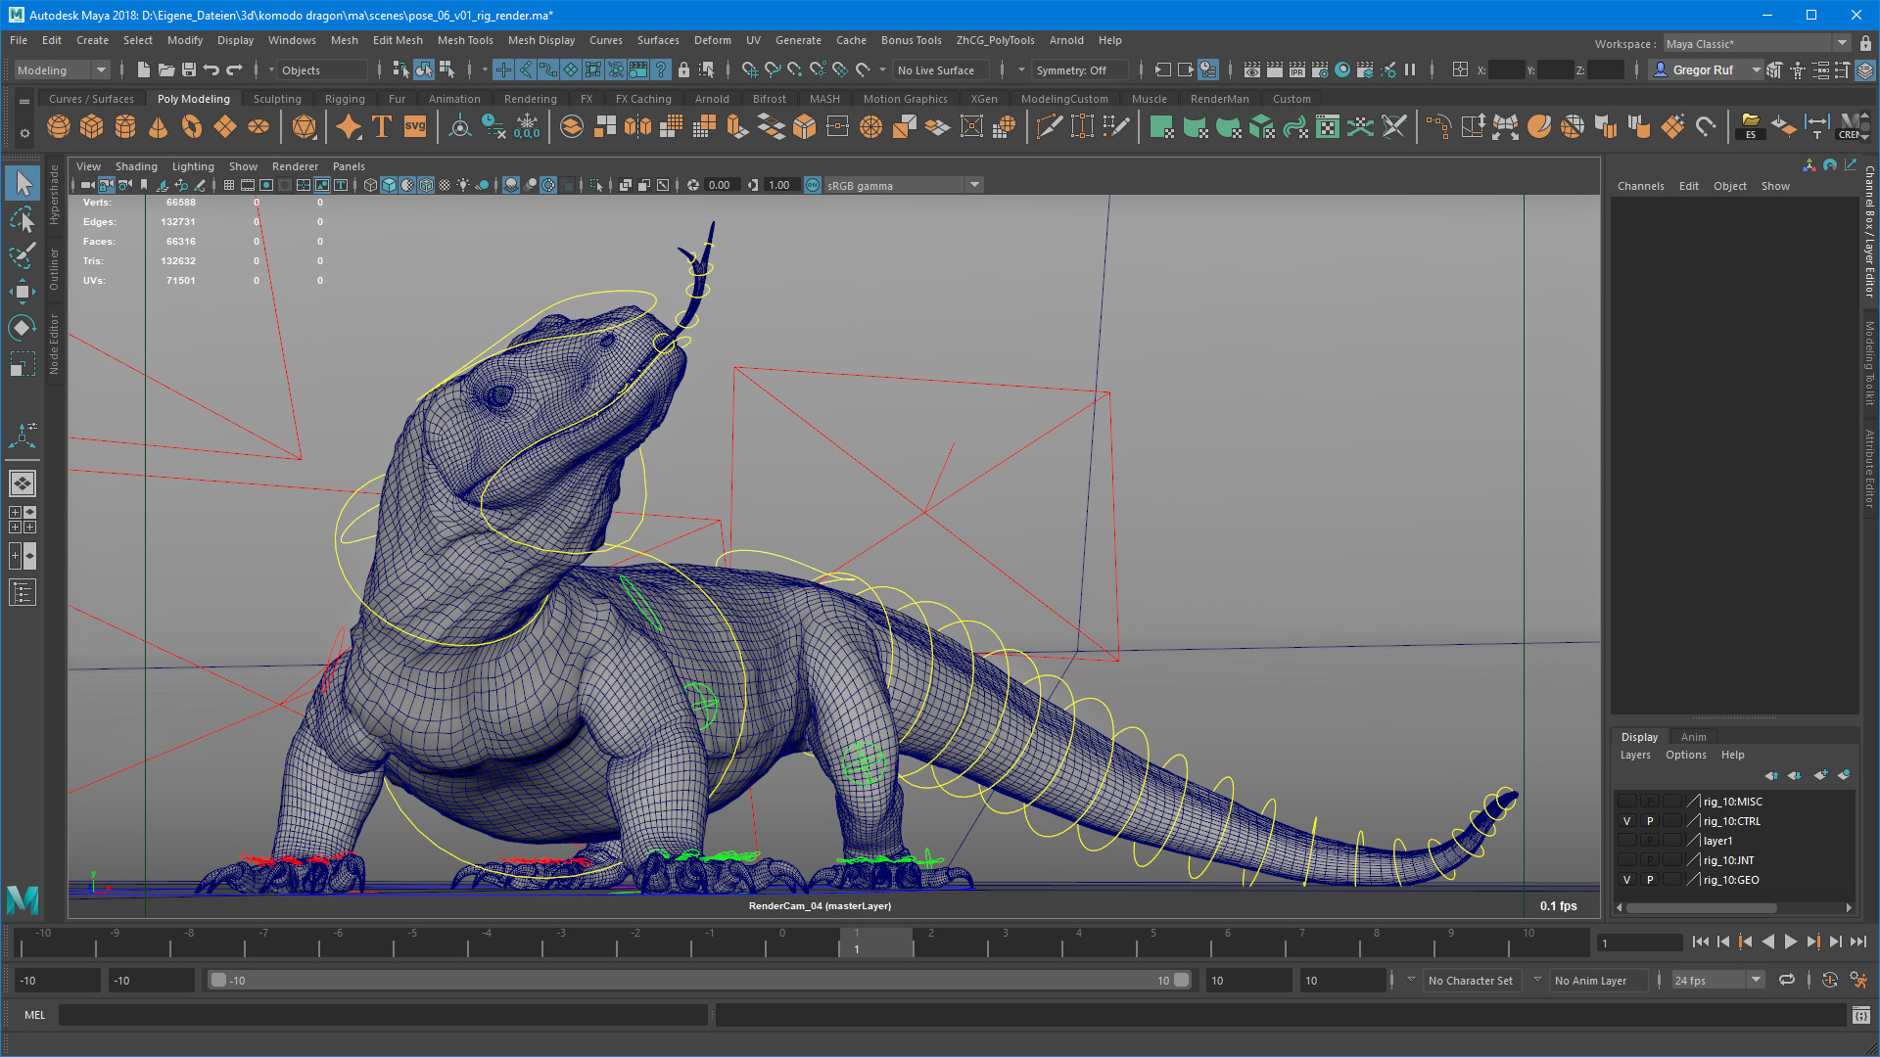Open the Layers menu in the layer editor
This screenshot has height=1057, width=1880.
click(x=1634, y=755)
